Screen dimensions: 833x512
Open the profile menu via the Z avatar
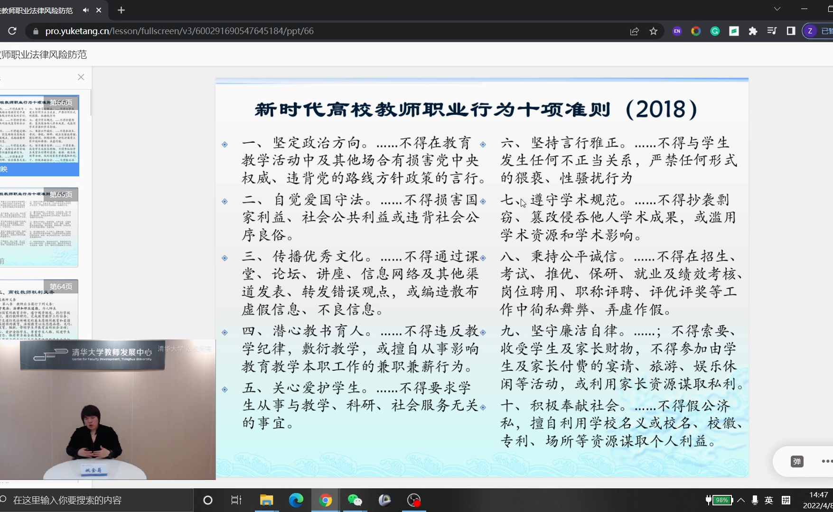click(810, 31)
